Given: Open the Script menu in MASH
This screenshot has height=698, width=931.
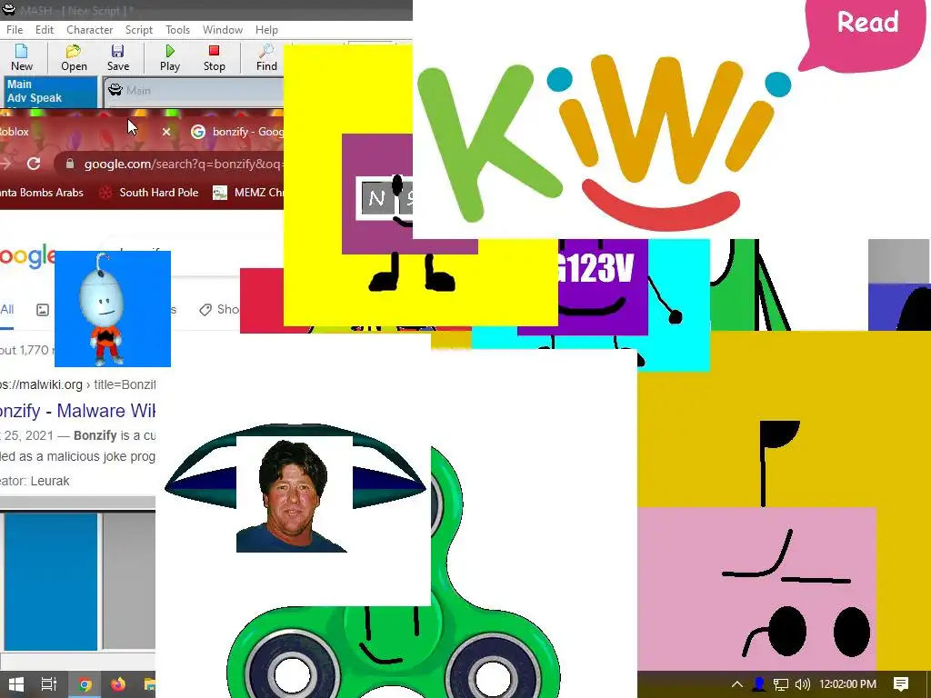Looking at the screenshot, I should [139, 30].
